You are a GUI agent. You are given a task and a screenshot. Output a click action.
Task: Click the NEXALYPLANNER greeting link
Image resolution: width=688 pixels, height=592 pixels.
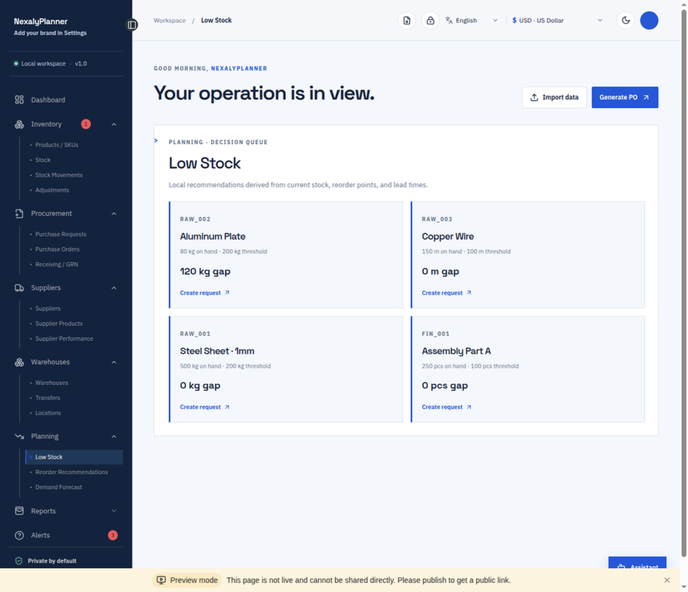(x=239, y=68)
